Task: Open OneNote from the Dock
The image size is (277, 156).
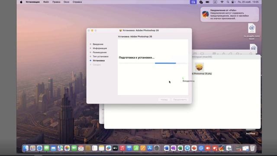Action: [x=173, y=148]
